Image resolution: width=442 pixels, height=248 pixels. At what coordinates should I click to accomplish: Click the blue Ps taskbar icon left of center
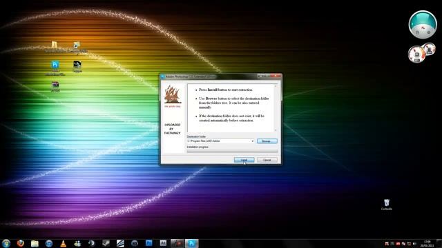[x=149, y=243]
